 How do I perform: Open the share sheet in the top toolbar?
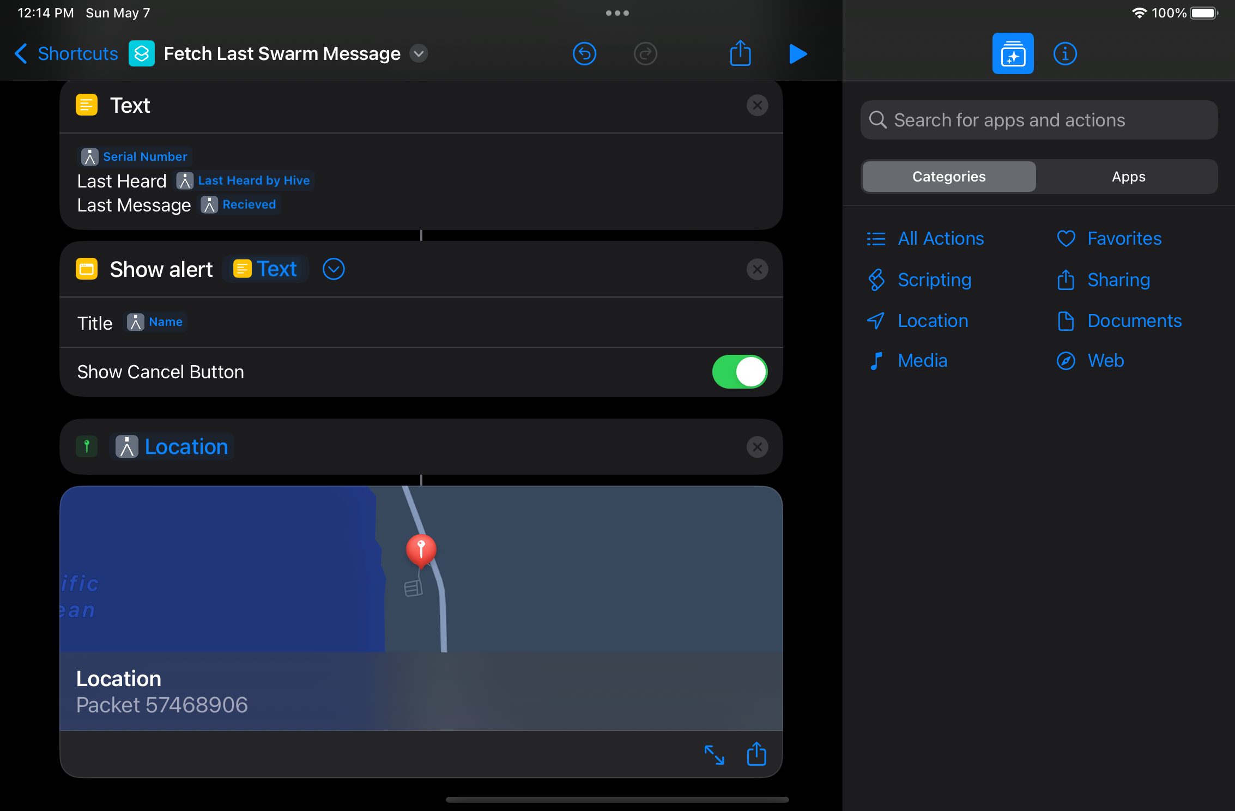(740, 53)
